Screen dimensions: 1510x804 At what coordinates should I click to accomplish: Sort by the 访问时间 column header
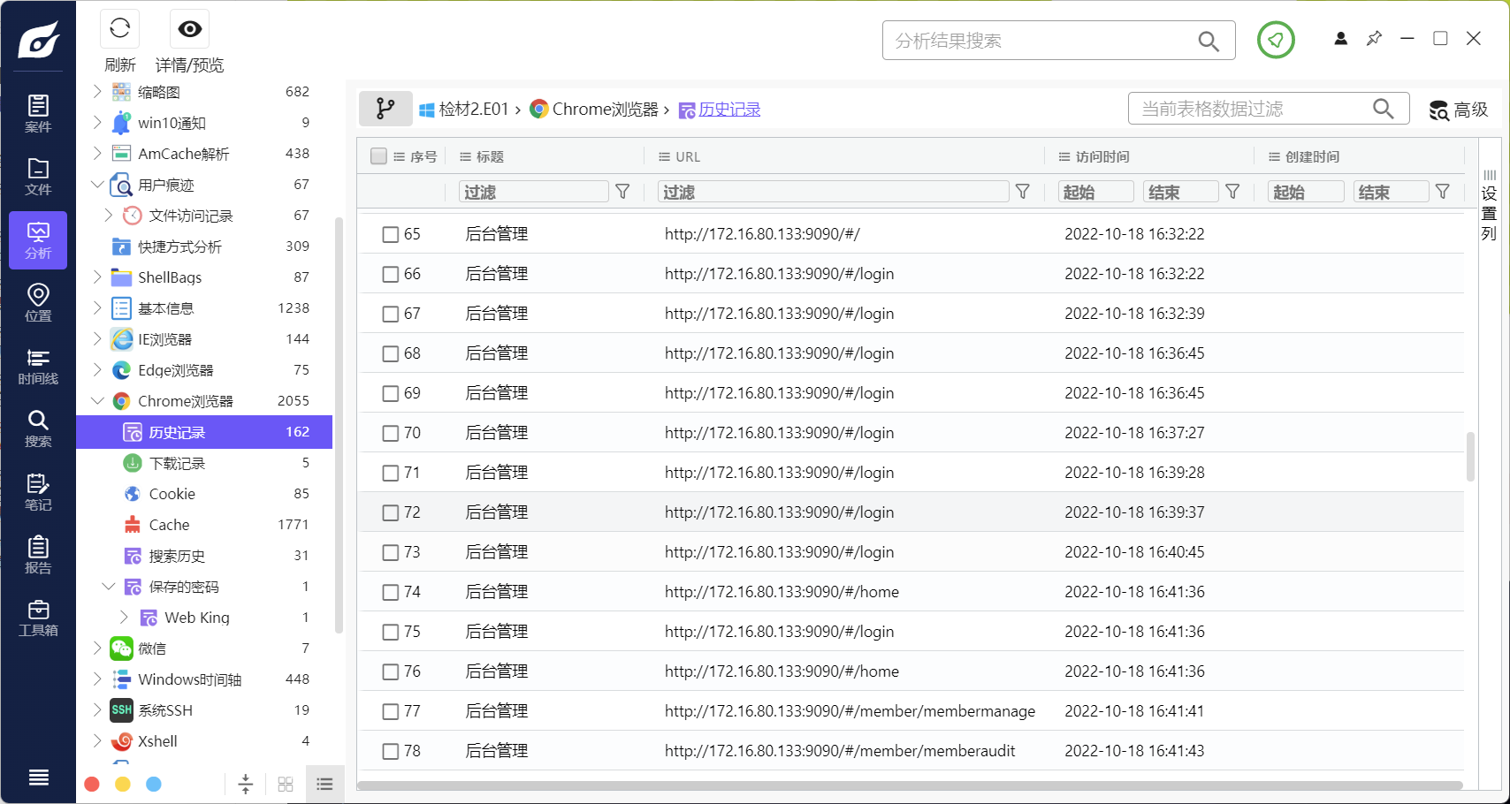1102,156
